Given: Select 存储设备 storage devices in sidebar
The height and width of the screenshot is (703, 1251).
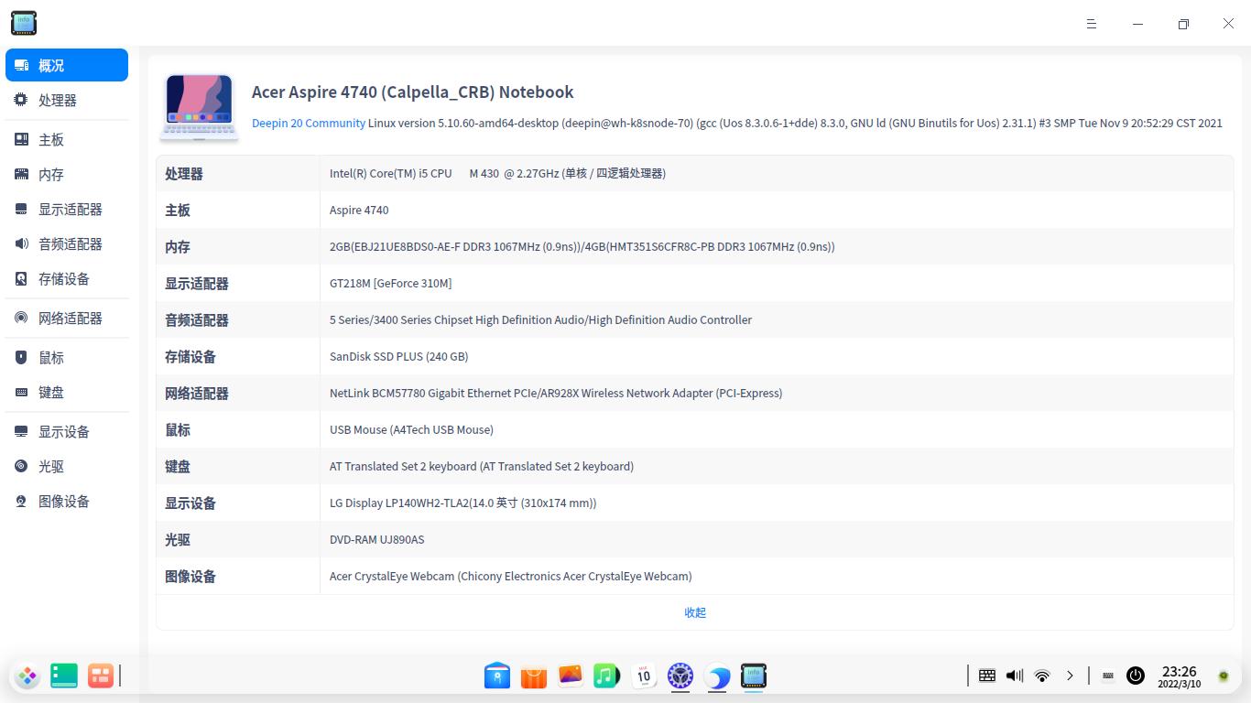Looking at the screenshot, I should tap(67, 278).
